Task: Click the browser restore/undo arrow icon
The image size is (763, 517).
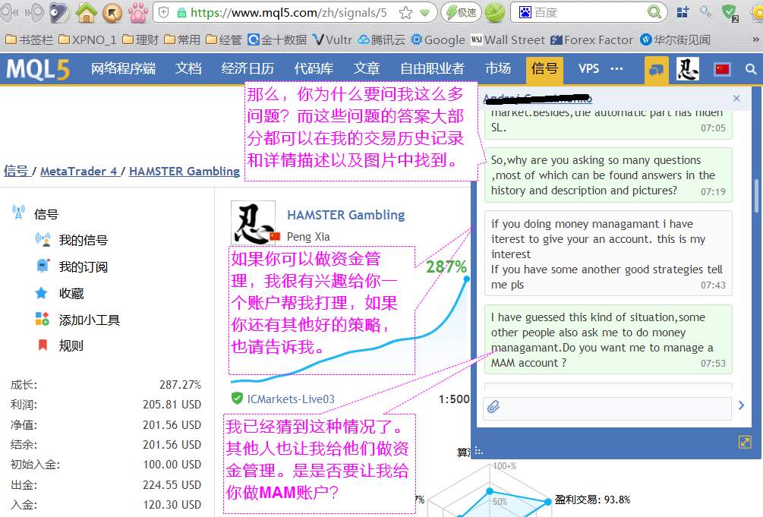Action: coord(112,13)
